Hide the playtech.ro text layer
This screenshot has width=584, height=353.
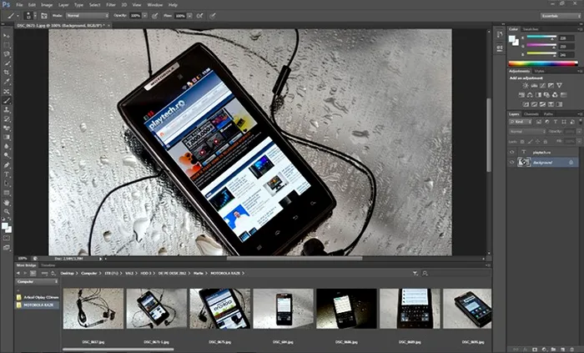512,152
